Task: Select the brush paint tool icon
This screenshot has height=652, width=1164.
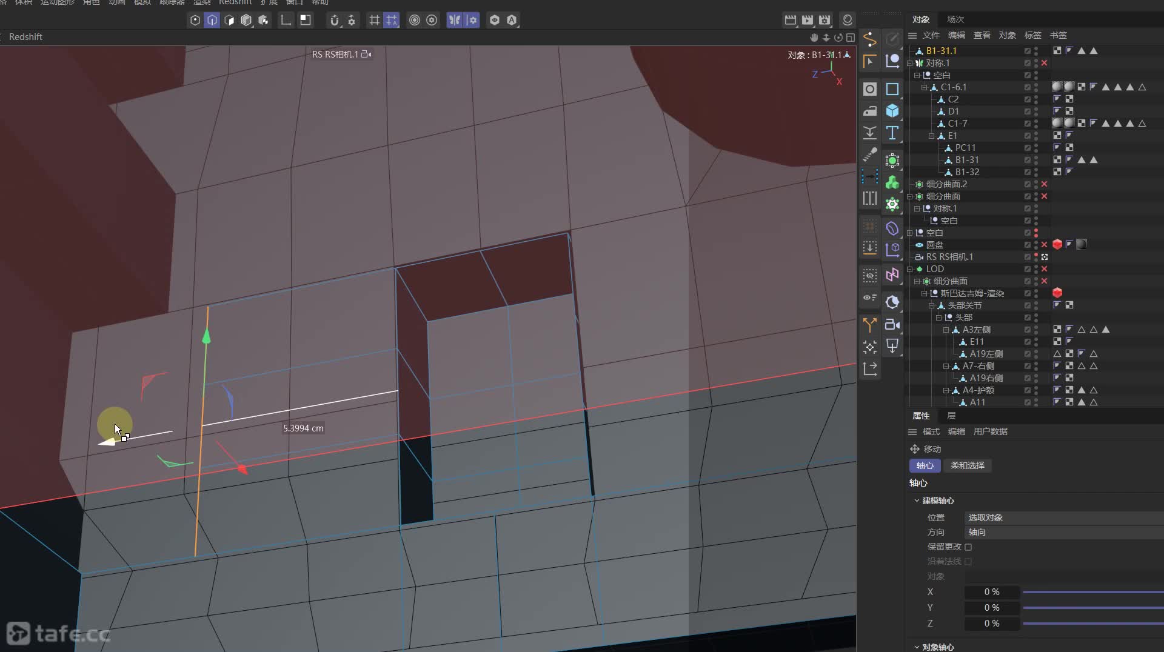Action: (x=870, y=155)
